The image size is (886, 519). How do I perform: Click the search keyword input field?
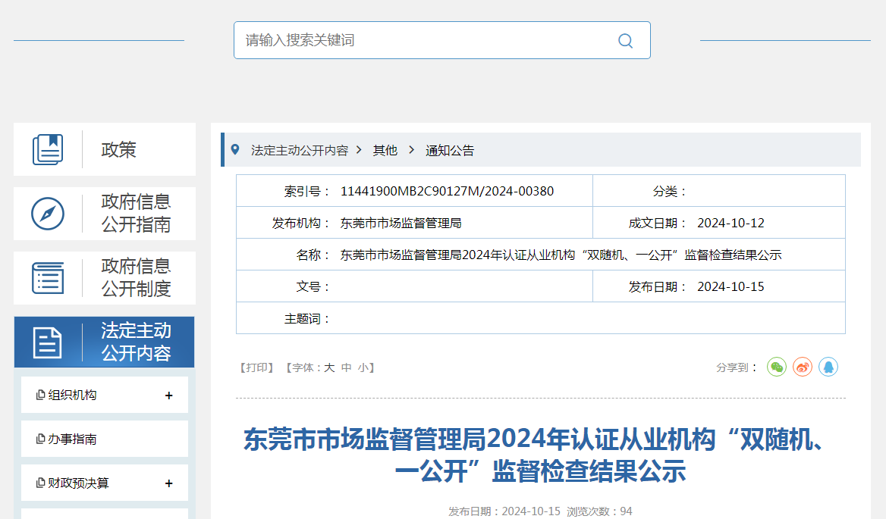coord(425,40)
